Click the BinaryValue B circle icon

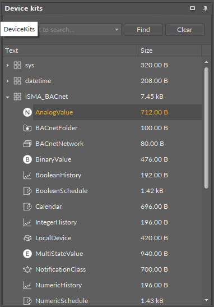[27, 159]
